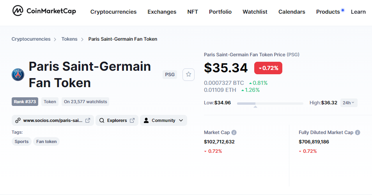Viewport: 372px width, 195px height.
Task: Expand the Community dropdown
Action: click(x=181, y=120)
